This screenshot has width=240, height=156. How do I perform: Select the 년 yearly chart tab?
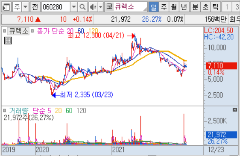tap(184, 7)
